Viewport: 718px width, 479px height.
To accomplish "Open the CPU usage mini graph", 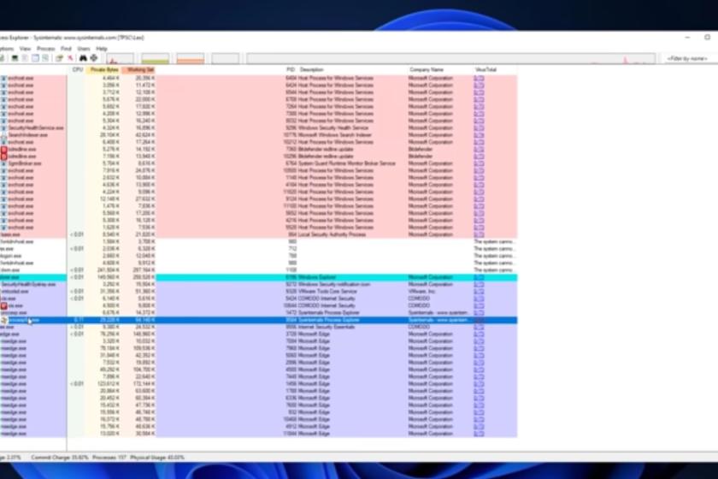I will pos(120,59).
